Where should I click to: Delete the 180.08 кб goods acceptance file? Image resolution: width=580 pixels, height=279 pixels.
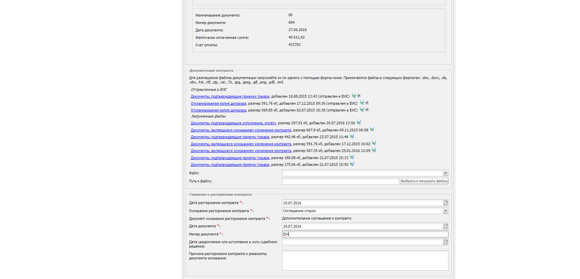coord(352,157)
